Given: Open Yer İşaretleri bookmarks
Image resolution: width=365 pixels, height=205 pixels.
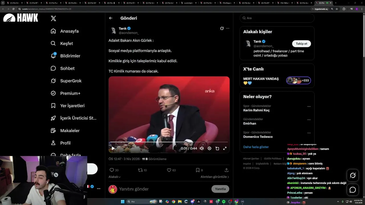Looking at the screenshot, I should pyautogui.click(x=68, y=106).
